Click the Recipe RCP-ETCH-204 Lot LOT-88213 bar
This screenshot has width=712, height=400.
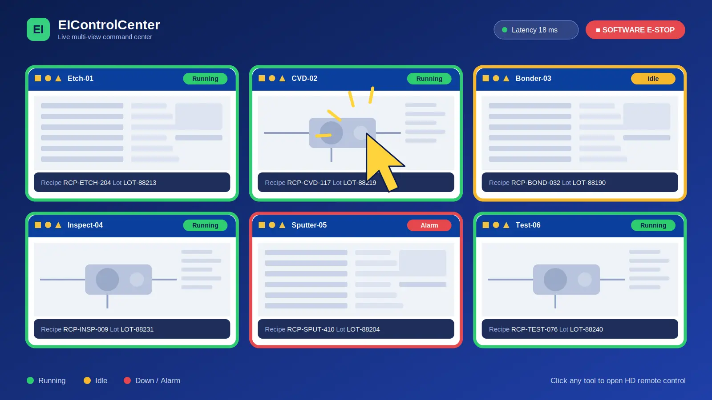[x=132, y=182]
